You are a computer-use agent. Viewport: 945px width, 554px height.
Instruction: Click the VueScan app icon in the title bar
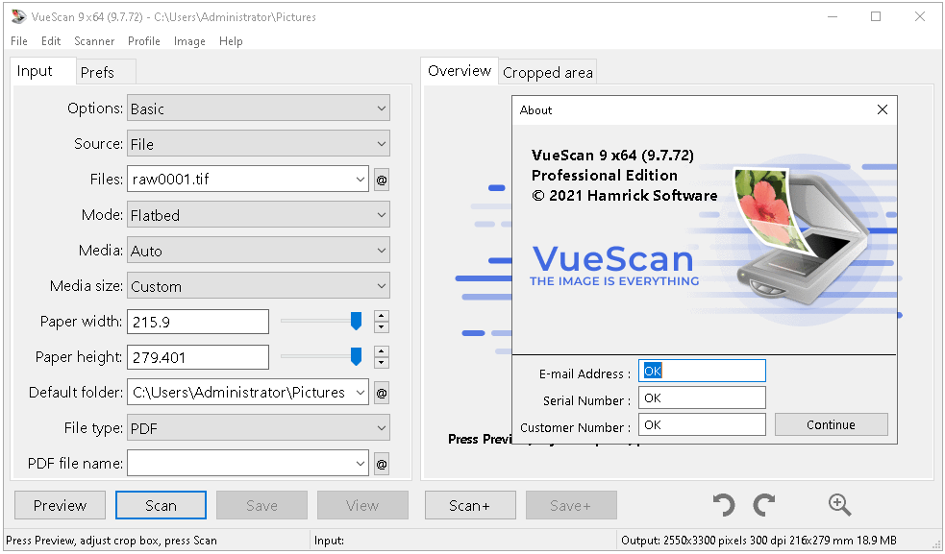(x=19, y=17)
